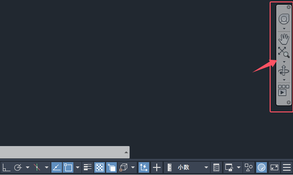
Task: Open 3D Object Snap dropdown arrow
Action: pos(133,167)
